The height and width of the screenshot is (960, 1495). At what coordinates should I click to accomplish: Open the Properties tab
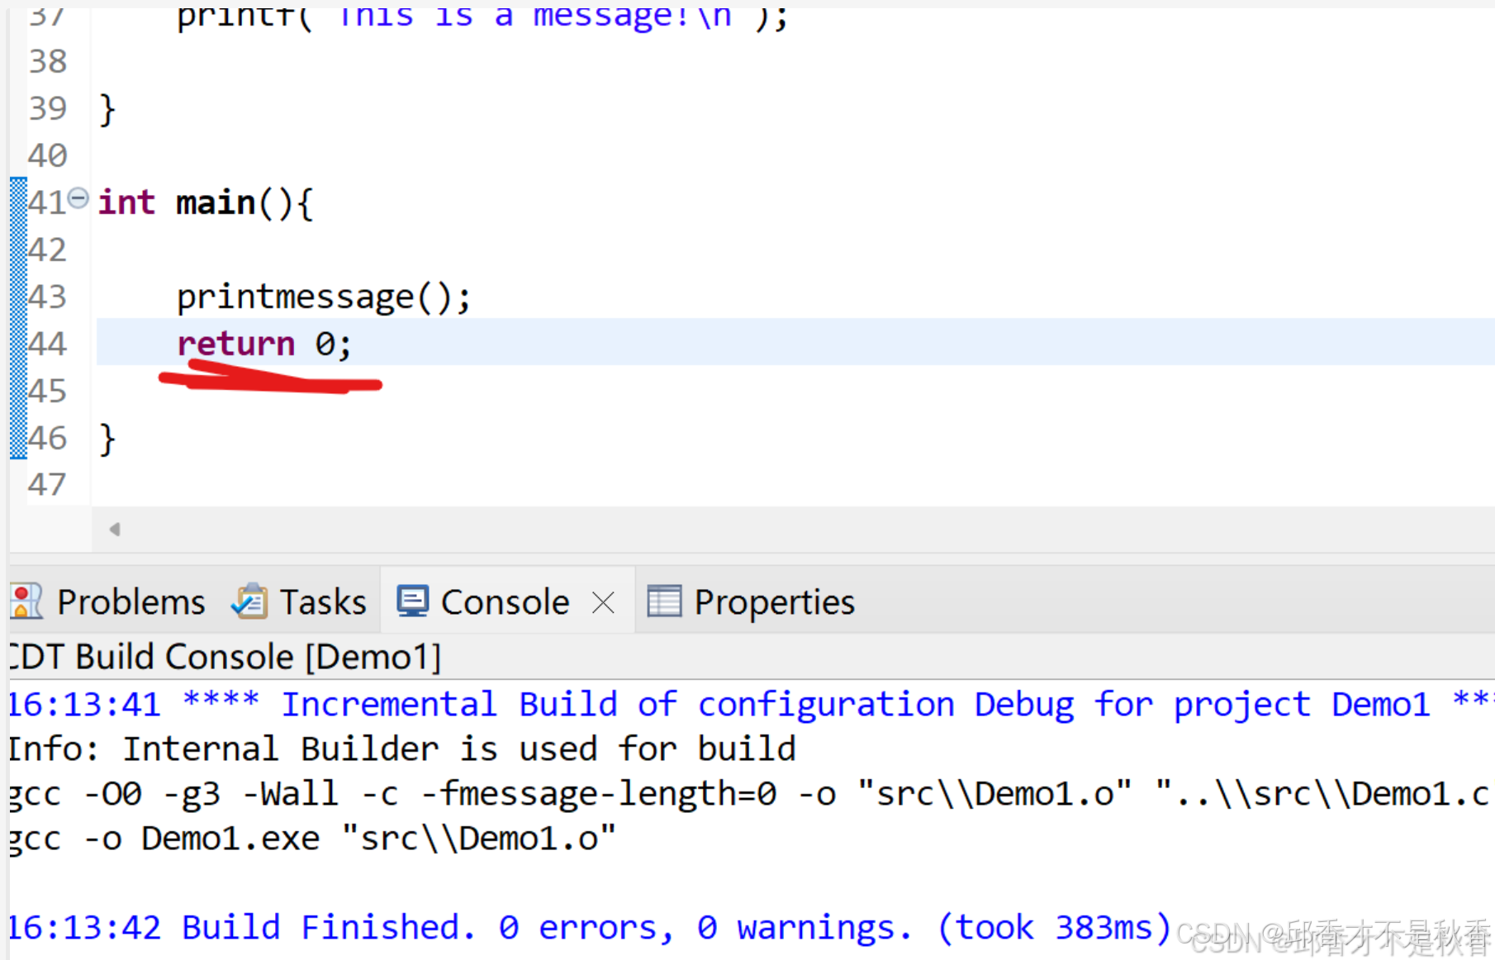point(751,602)
